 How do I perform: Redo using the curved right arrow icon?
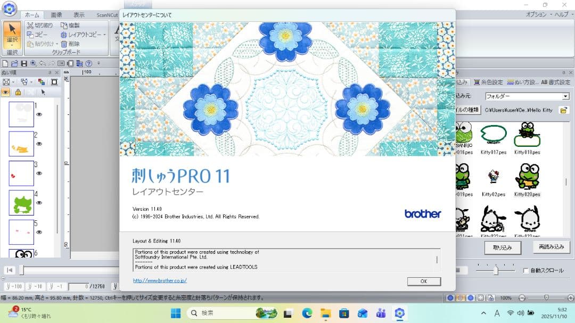pyautogui.click(x=52, y=63)
